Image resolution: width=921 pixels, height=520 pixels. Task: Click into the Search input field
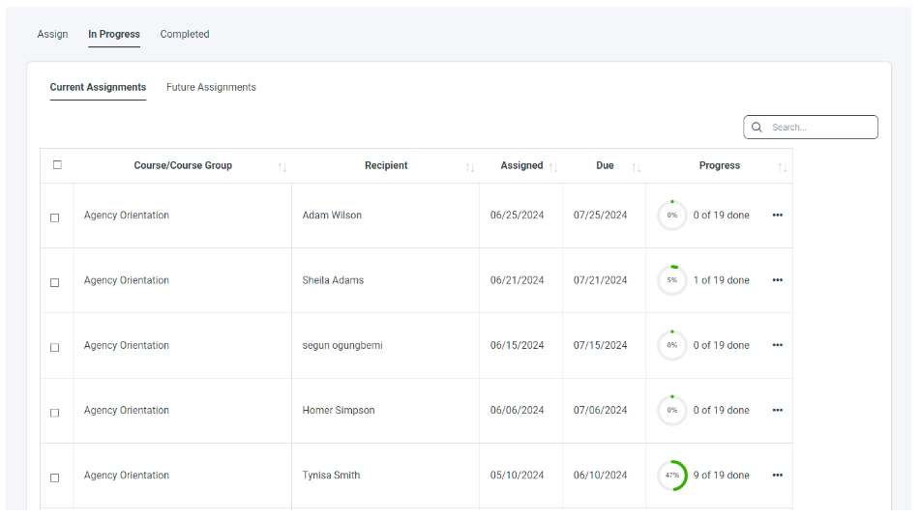(820, 128)
